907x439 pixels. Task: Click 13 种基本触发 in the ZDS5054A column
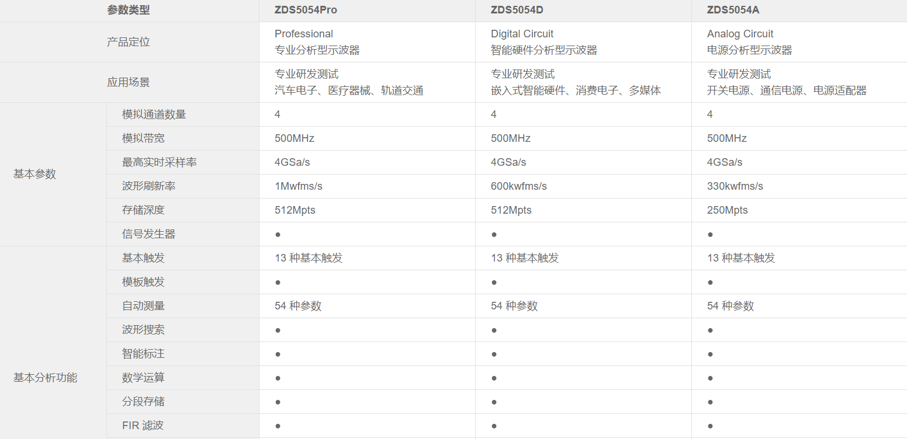point(741,258)
